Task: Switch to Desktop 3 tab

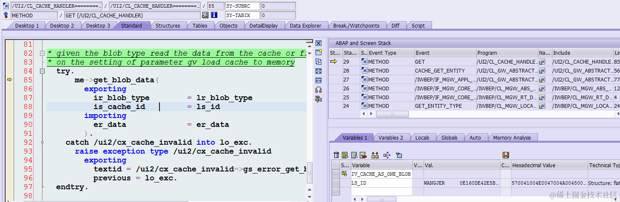Action: tap(98, 25)
